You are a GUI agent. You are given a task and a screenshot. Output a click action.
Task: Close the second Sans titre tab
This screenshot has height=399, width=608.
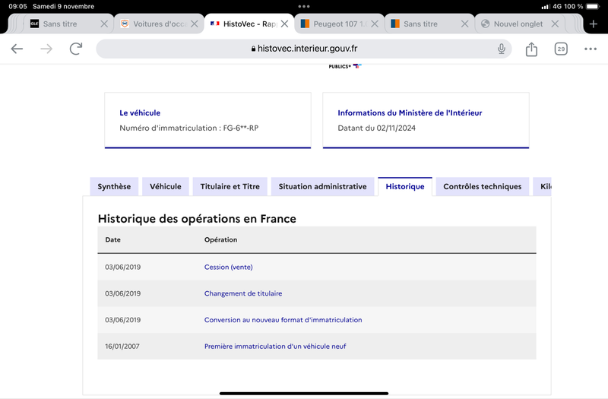[x=464, y=24]
